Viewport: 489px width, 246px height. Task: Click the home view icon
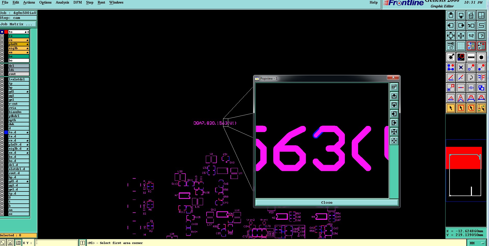(471, 15)
